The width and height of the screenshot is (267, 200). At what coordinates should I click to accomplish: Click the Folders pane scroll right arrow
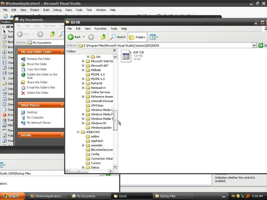[x=111, y=171]
